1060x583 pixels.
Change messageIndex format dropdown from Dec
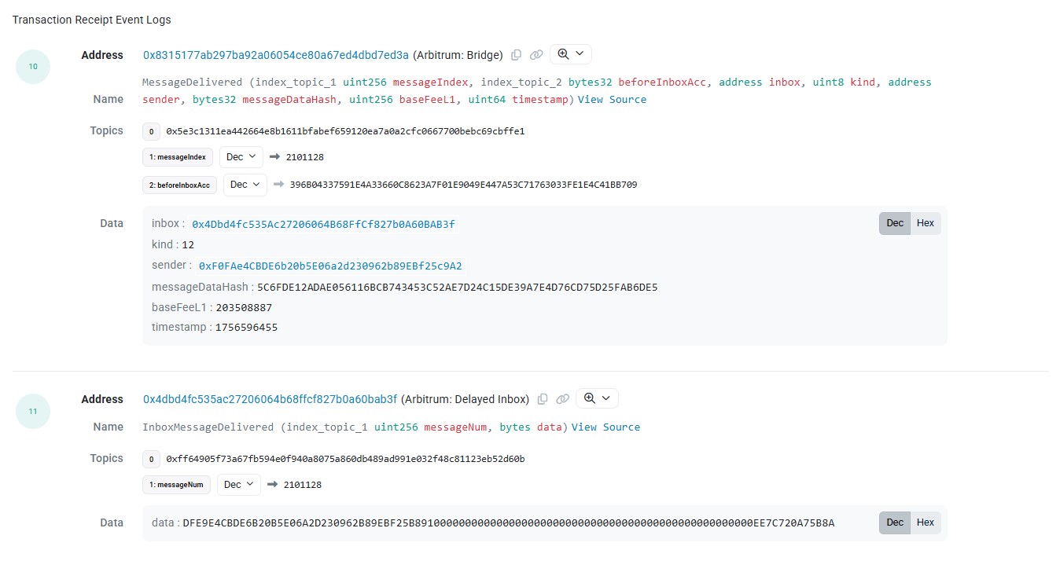click(x=241, y=157)
